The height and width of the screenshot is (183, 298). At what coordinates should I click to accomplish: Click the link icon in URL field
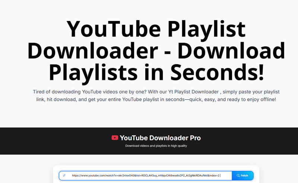pyautogui.click(x=64, y=176)
